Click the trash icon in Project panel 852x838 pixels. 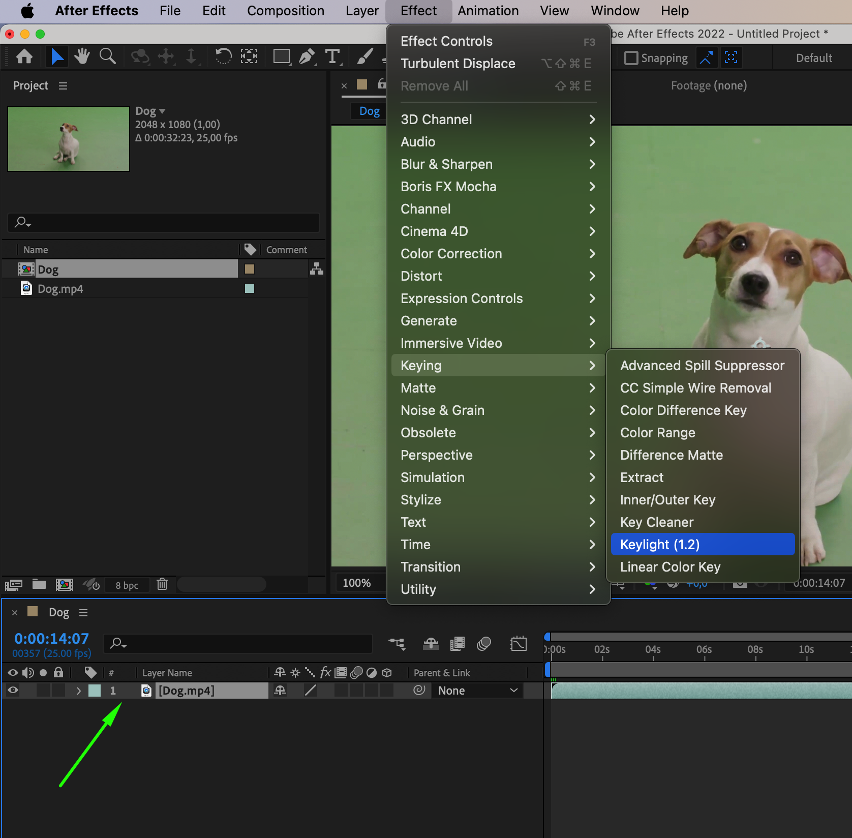pyautogui.click(x=162, y=584)
